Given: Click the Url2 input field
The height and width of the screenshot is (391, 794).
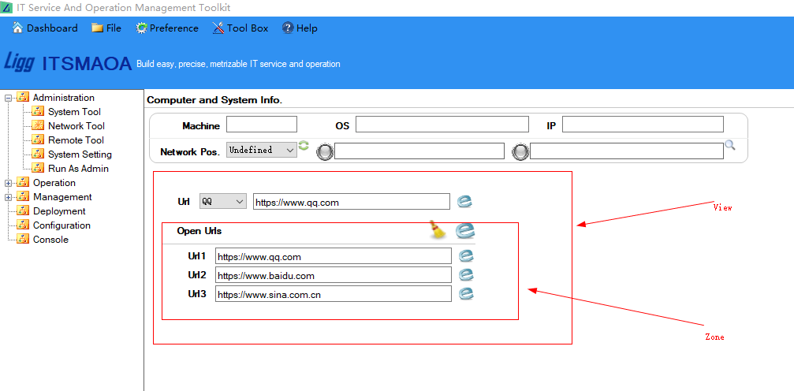Looking at the screenshot, I should pyautogui.click(x=334, y=275).
